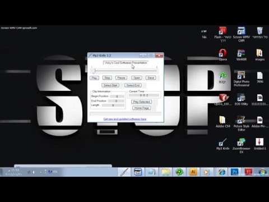Select the Mp3 Knife desktop shortcut

click(x=222, y=144)
